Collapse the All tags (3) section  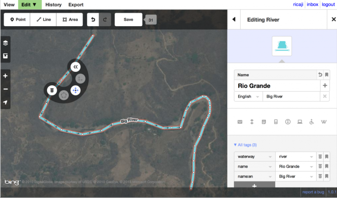245,145
